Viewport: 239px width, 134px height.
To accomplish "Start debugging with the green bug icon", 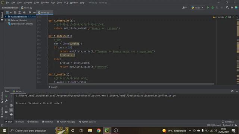I will click(212, 7).
